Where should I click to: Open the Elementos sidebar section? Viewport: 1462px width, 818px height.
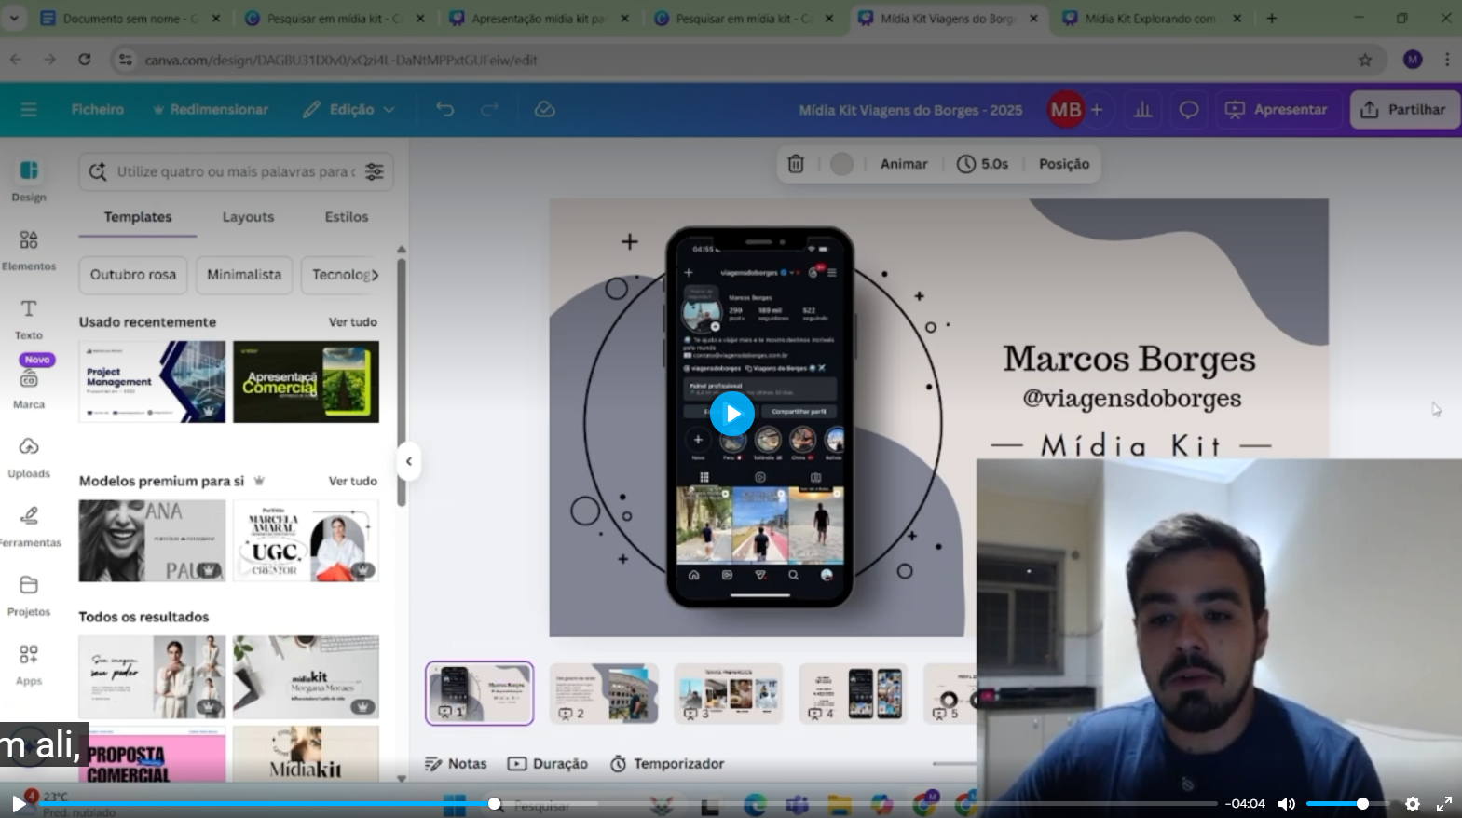tap(29, 250)
